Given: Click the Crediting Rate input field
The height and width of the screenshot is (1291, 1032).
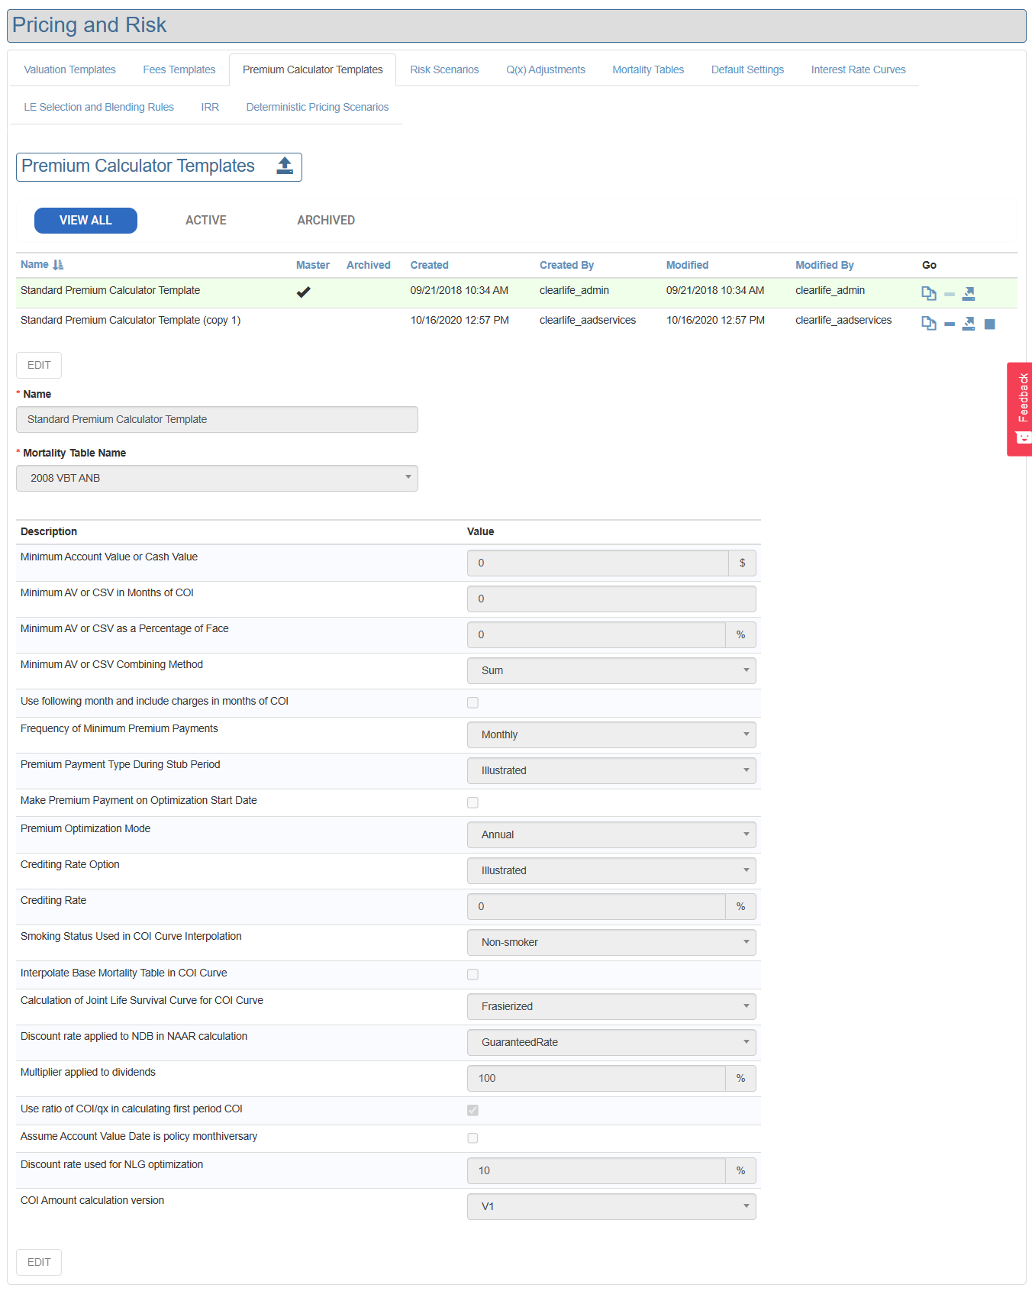Looking at the screenshot, I should 595,906.
